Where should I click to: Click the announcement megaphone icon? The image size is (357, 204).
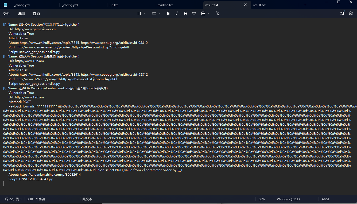(342, 13)
